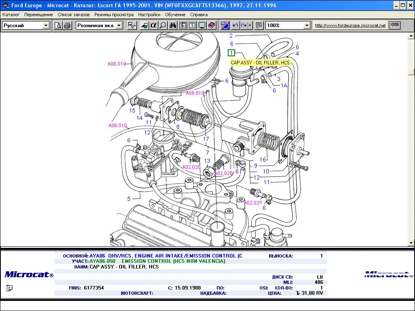Click the binoculars search icon
The image size is (415, 311).
[x=173, y=26]
